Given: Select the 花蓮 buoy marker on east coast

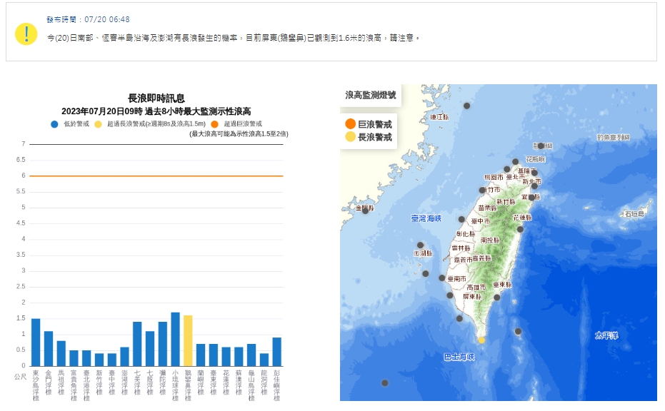Looking at the screenshot, I should [520, 229].
